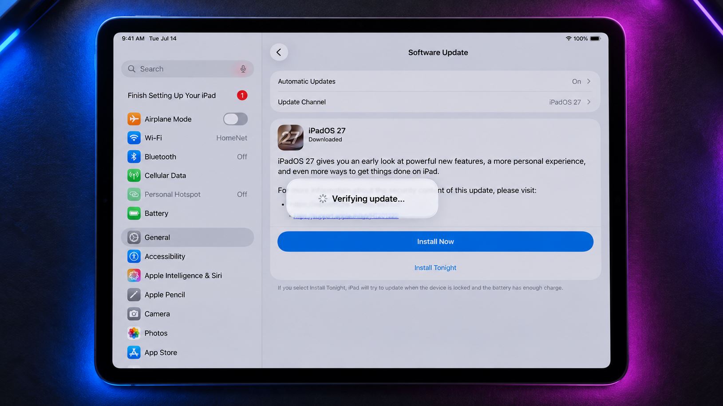Go back using the back arrow button
723x406 pixels.
pyautogui.click(x=279, y=52)
